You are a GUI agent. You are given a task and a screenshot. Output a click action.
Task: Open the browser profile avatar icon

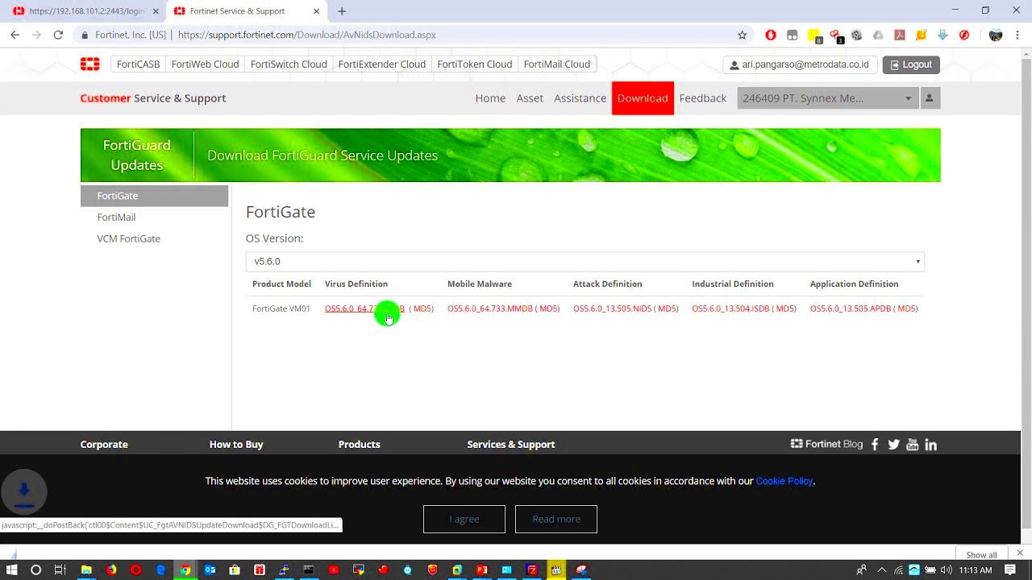[996, 35]
